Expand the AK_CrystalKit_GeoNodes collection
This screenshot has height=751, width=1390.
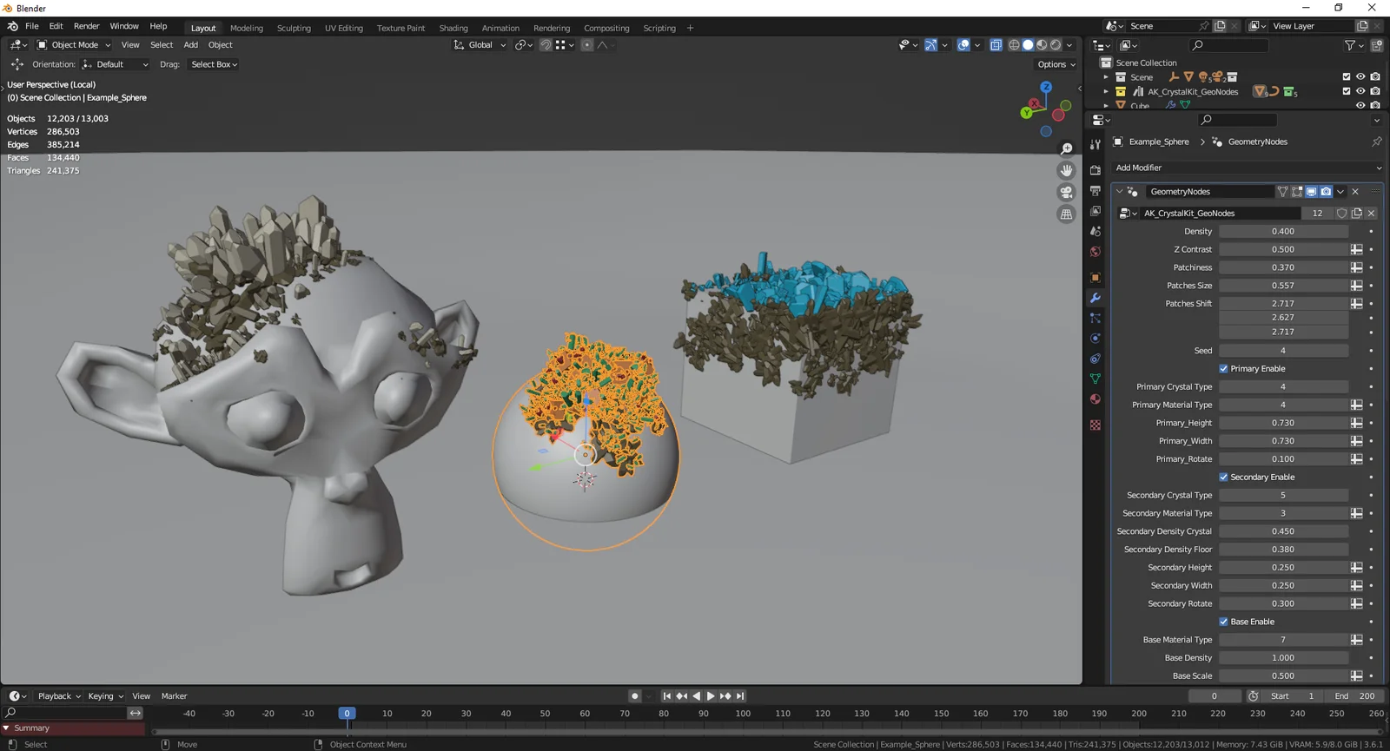click(x=1106, y=91)
